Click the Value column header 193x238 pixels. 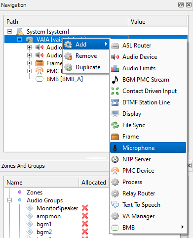pos(157,22)
